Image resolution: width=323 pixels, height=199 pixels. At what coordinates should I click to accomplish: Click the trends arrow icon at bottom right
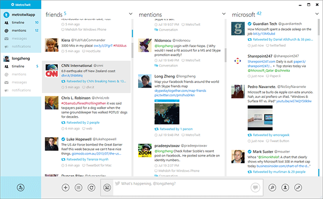click(x=298, y=188)
